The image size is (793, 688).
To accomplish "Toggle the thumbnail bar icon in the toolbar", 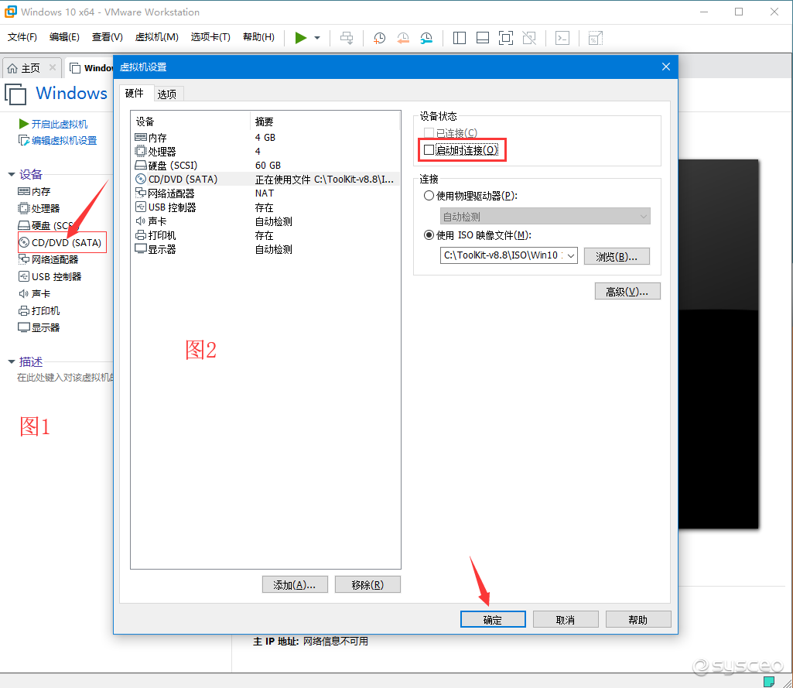I will tap(483, 38).
